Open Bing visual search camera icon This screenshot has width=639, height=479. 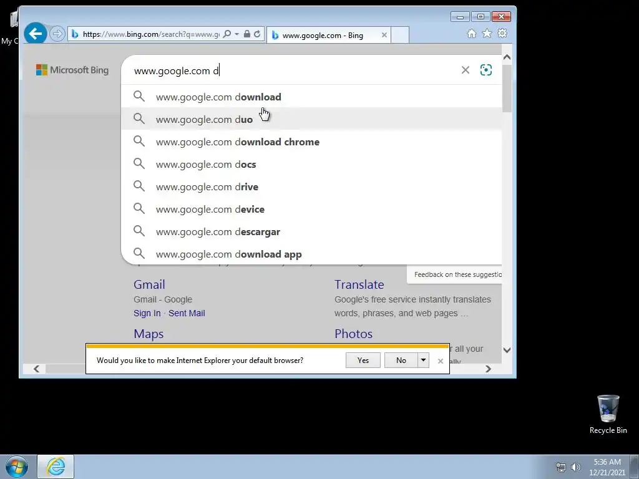coord(485,70)
